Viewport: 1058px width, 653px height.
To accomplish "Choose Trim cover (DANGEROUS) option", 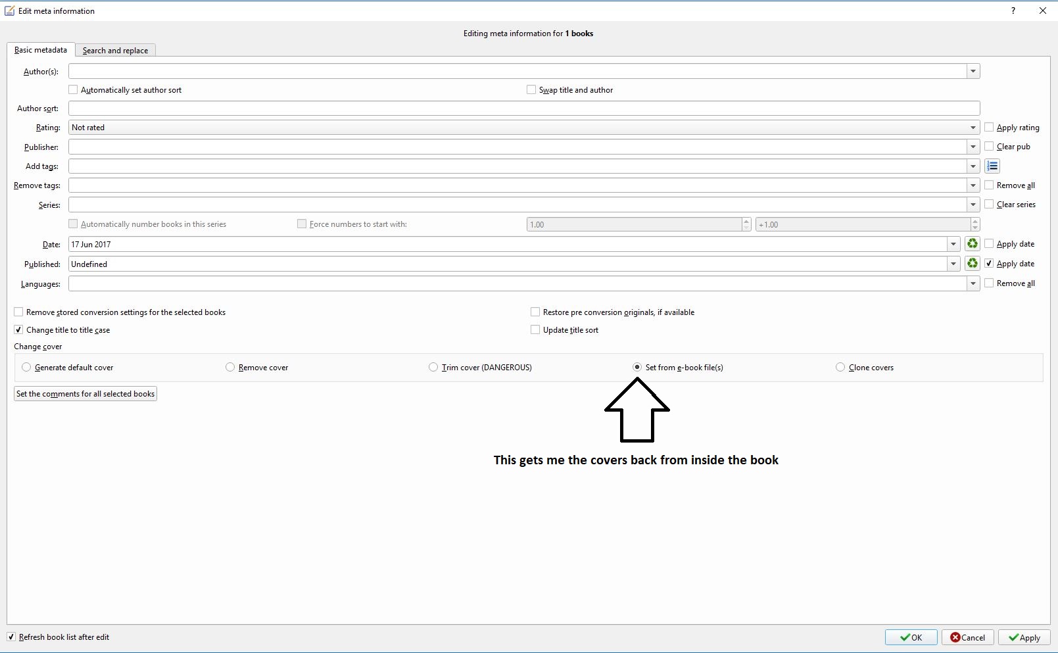I will (x=433, y=367).
